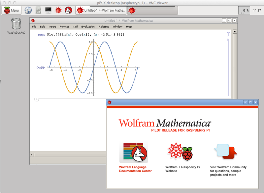Viewport: 264px width, 193px height.
Task: Open the Format menu
Action: tap(64, 27)
